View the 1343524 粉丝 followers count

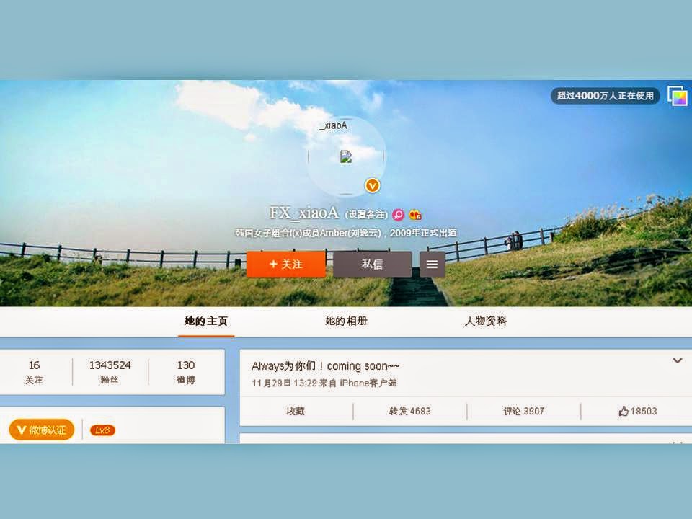coord(110,372)
